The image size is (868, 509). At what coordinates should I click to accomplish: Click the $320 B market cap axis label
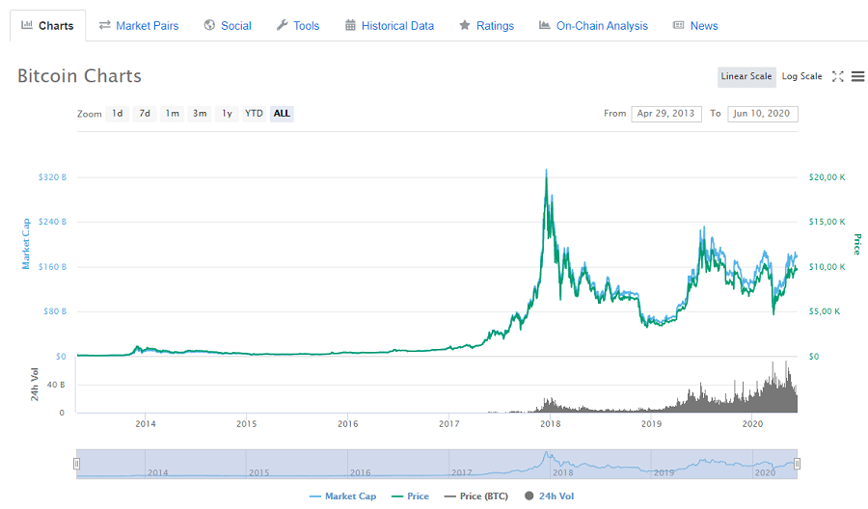[x=52, y=177]
